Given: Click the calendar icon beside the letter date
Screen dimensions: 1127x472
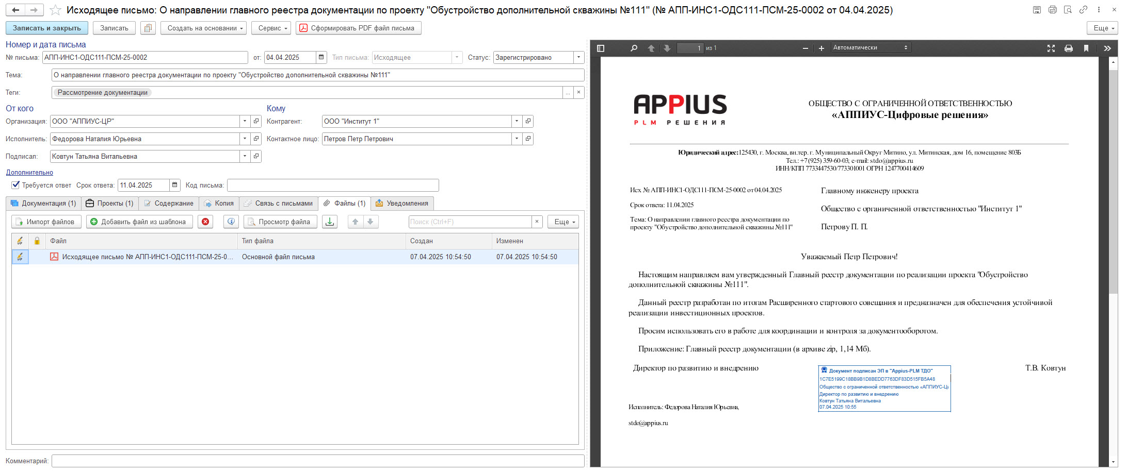Looking at the screenshot, I should point(321,57).
